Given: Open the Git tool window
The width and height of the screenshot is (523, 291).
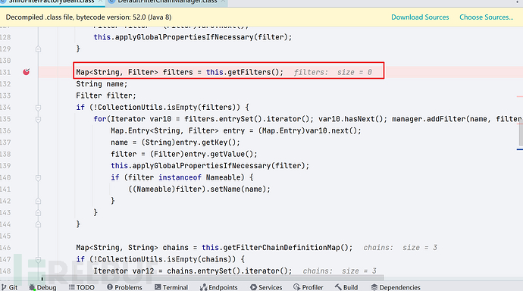Looking at the screenshot, I should coord(9,287).
